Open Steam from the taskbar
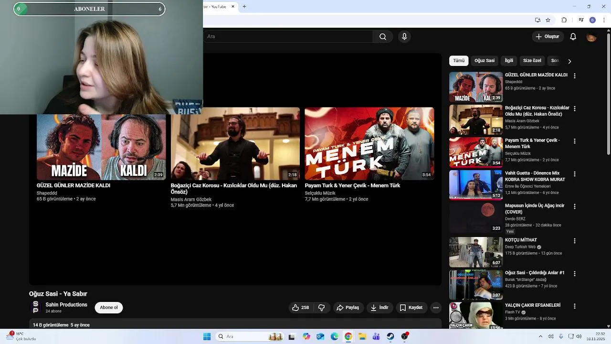The image size is (611, 344). pyautogui.click(x=390, y=337)
